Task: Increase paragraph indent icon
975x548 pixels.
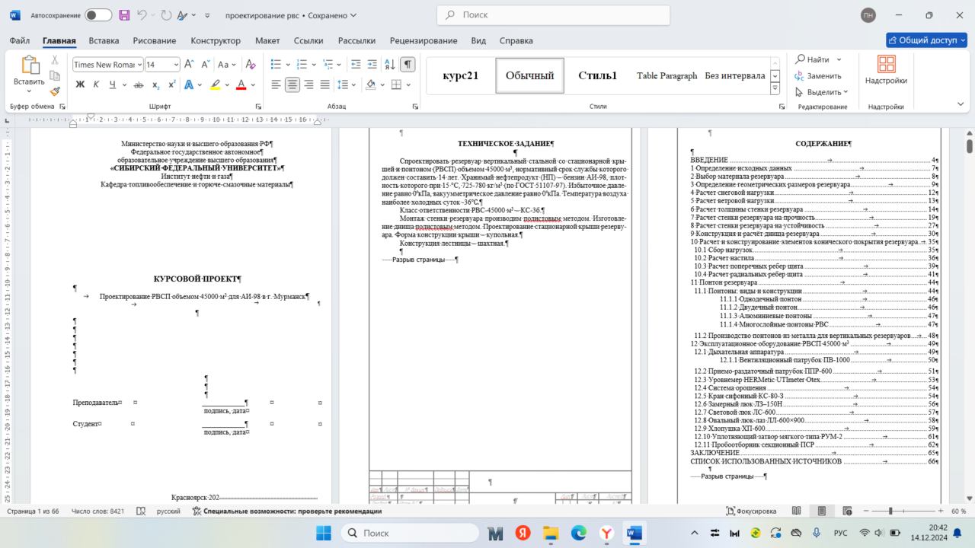Action: coord(371,65)
